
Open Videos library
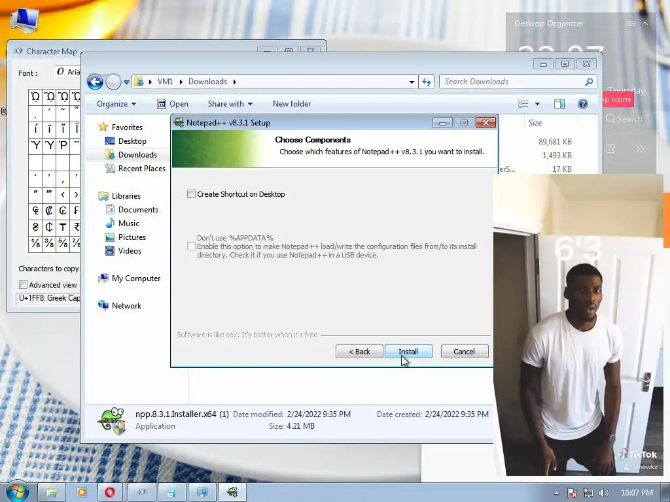pos(130,250)
